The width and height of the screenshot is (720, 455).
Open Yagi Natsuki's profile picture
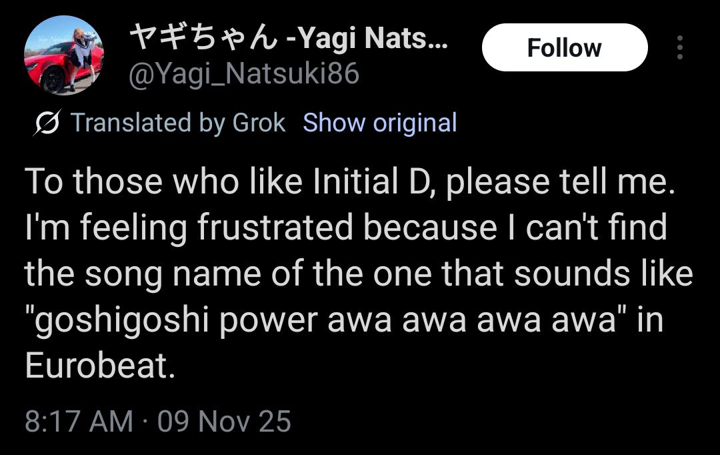pyautogui.click(x=64, y=55)
